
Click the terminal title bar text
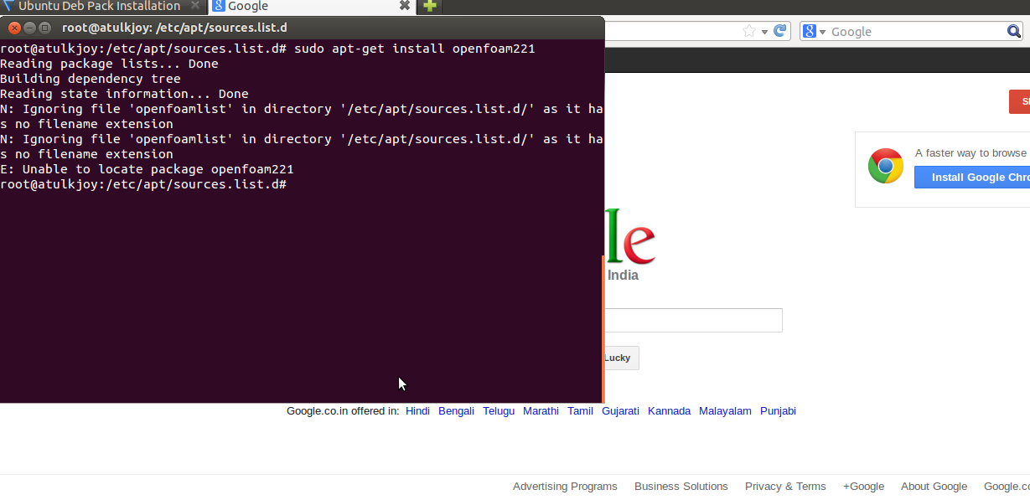point(174,28)
